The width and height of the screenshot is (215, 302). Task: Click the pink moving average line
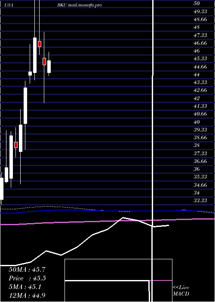[x=107, y=221]
